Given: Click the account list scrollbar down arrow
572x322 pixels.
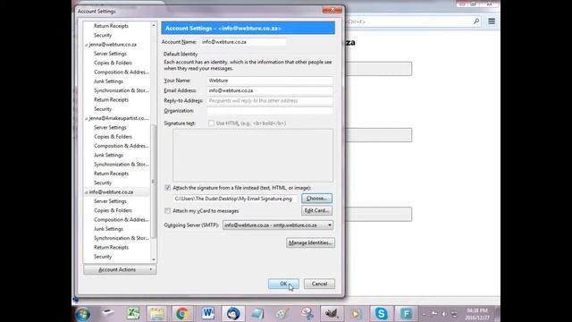Looking at the screenshot, I should (x=153, y=259).
